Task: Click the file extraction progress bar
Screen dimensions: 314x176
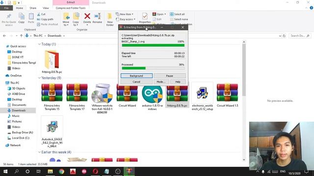Action: (x=153, y=45)
